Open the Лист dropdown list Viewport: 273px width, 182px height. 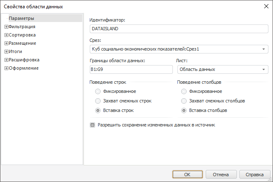pyautogui.click(x=264, y=69)
